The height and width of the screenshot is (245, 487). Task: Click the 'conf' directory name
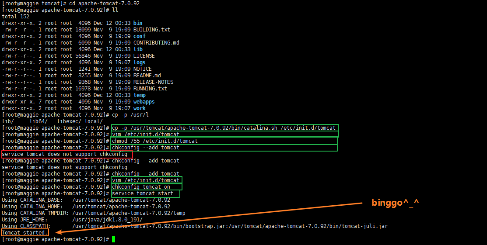pyautogui.click(x=140, y=36)
